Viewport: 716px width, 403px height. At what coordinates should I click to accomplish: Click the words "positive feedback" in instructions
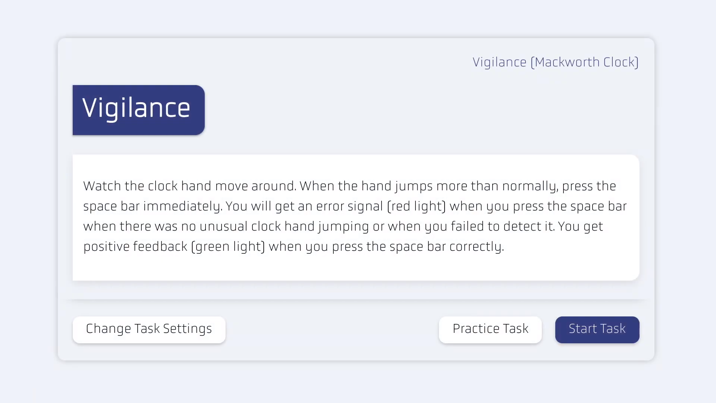pos(135,247)
